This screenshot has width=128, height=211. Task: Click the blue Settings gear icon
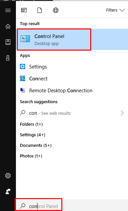[23, 66]
